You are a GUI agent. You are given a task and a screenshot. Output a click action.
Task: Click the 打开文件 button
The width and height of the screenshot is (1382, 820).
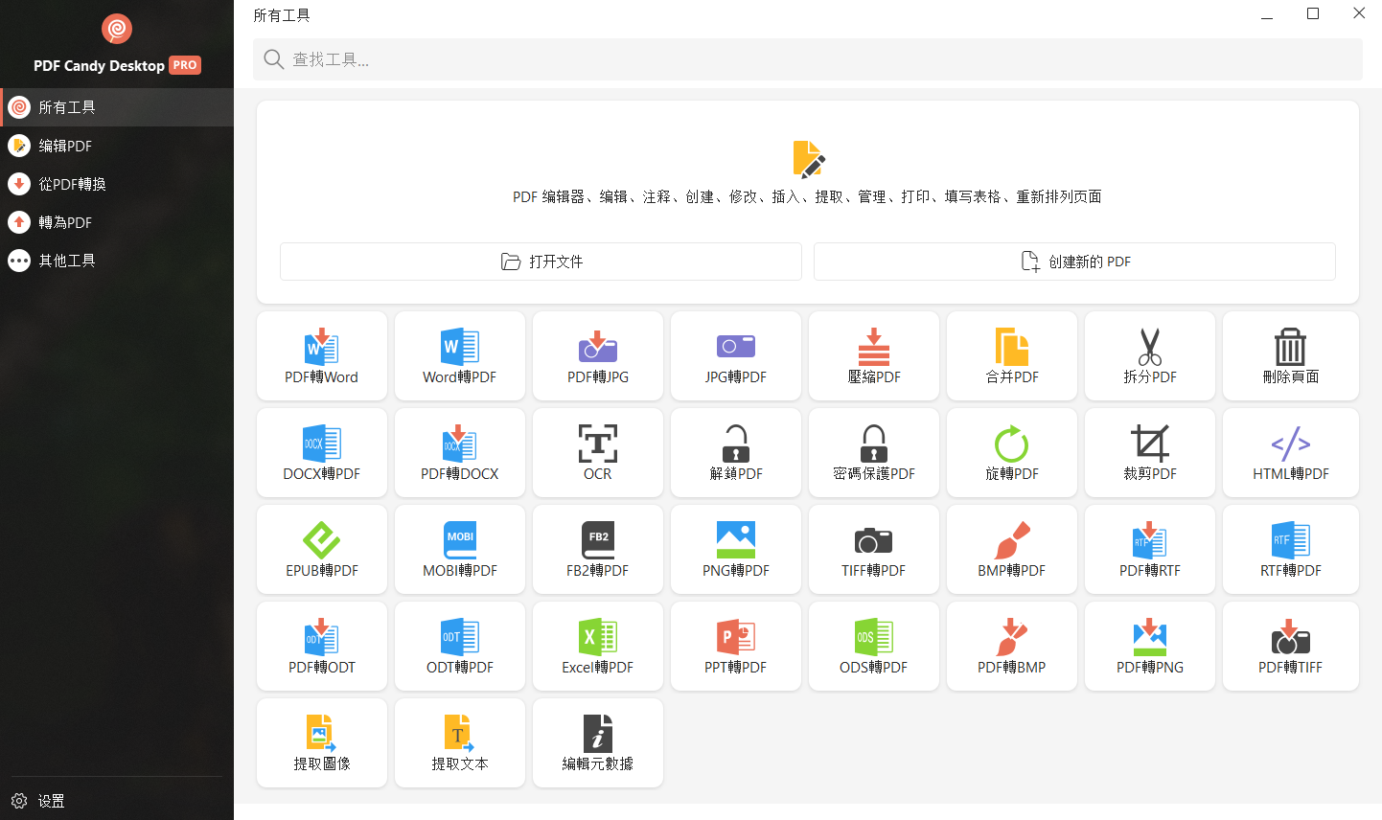pos(540,261)
